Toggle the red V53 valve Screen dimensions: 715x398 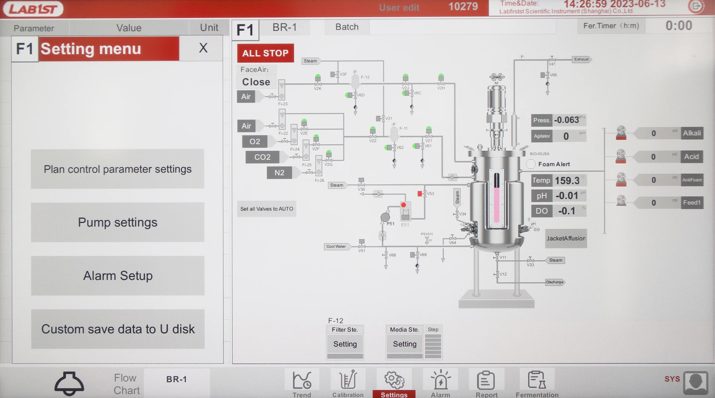point(420,194)
